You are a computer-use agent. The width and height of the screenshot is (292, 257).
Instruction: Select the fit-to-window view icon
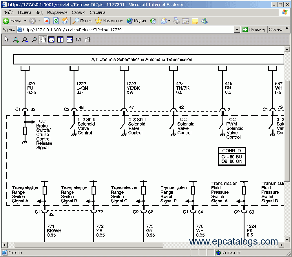(x=52, y=40)
